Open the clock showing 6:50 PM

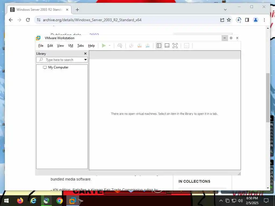click(252, 201)
